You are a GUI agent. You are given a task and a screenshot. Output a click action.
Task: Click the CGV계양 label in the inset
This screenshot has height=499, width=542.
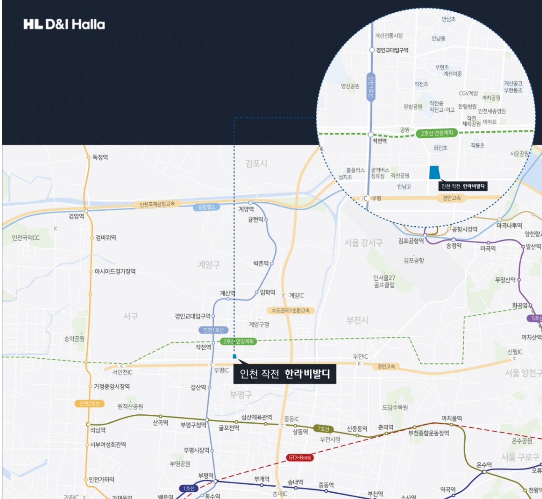[x=468, y=94]
